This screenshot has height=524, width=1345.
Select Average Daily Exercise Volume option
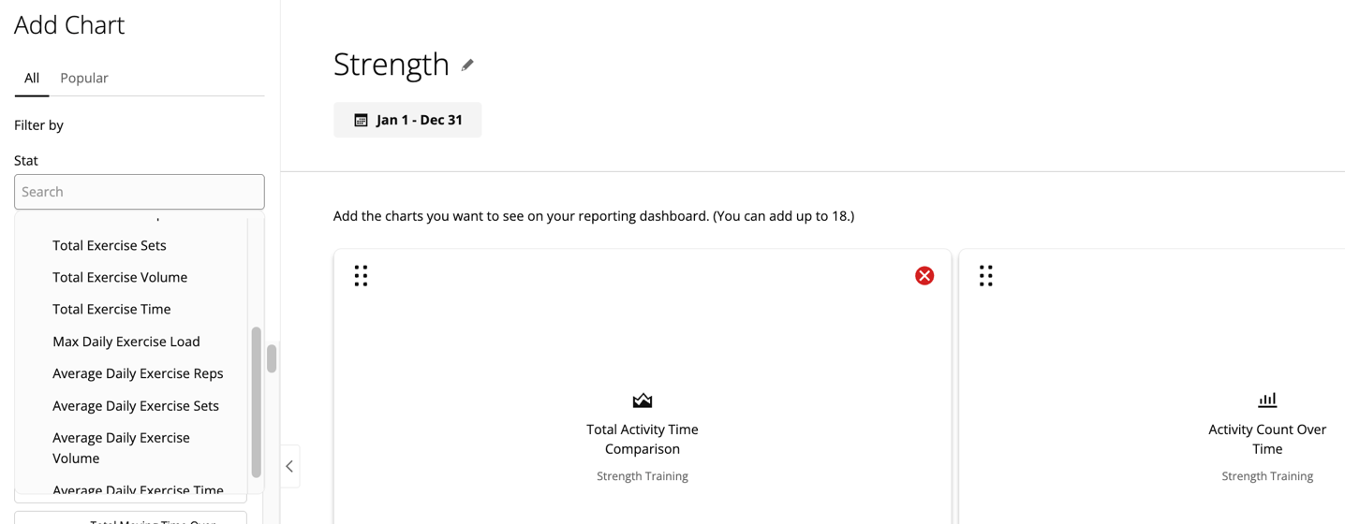(121, 447)
